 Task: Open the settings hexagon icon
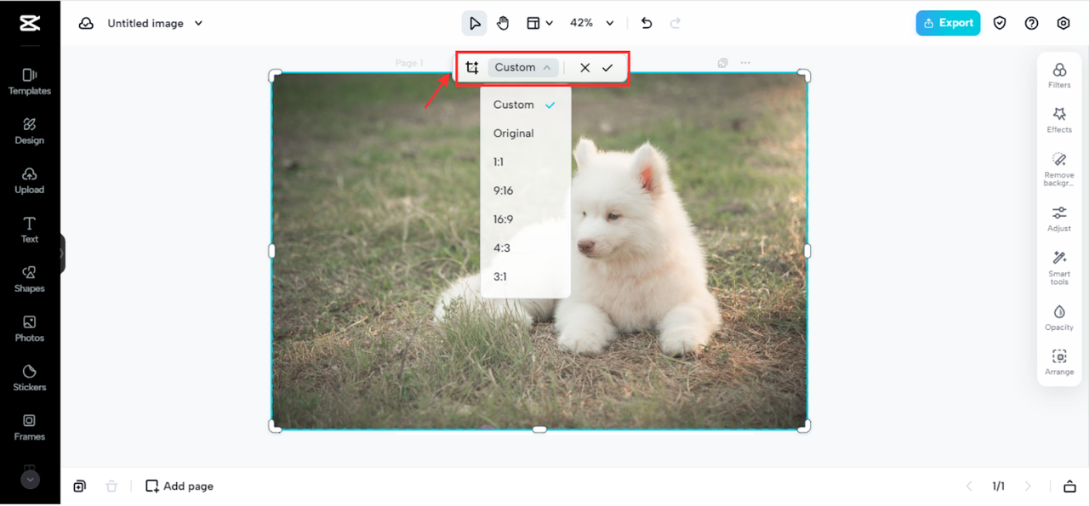(1063, 23)
